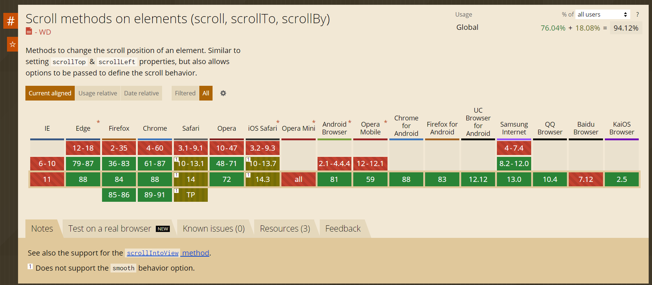Open the WD spec document icon
This screenshot has width=652, height=285.
[29, 31]
